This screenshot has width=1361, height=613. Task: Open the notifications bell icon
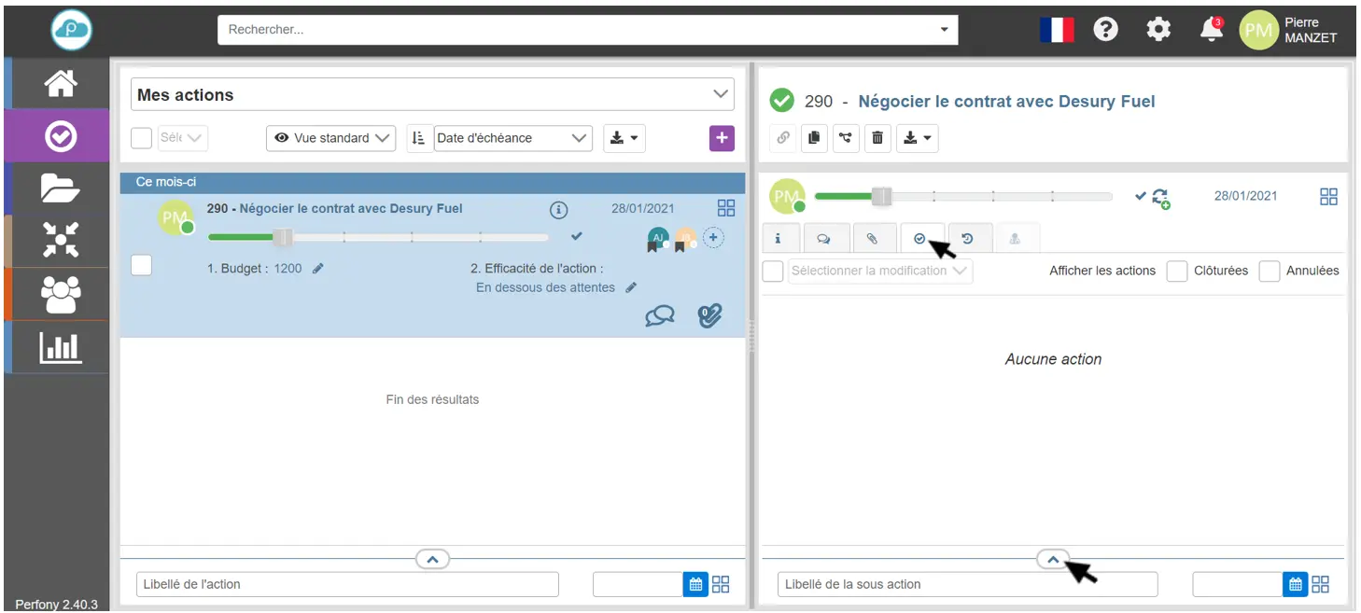[1211, 30]
